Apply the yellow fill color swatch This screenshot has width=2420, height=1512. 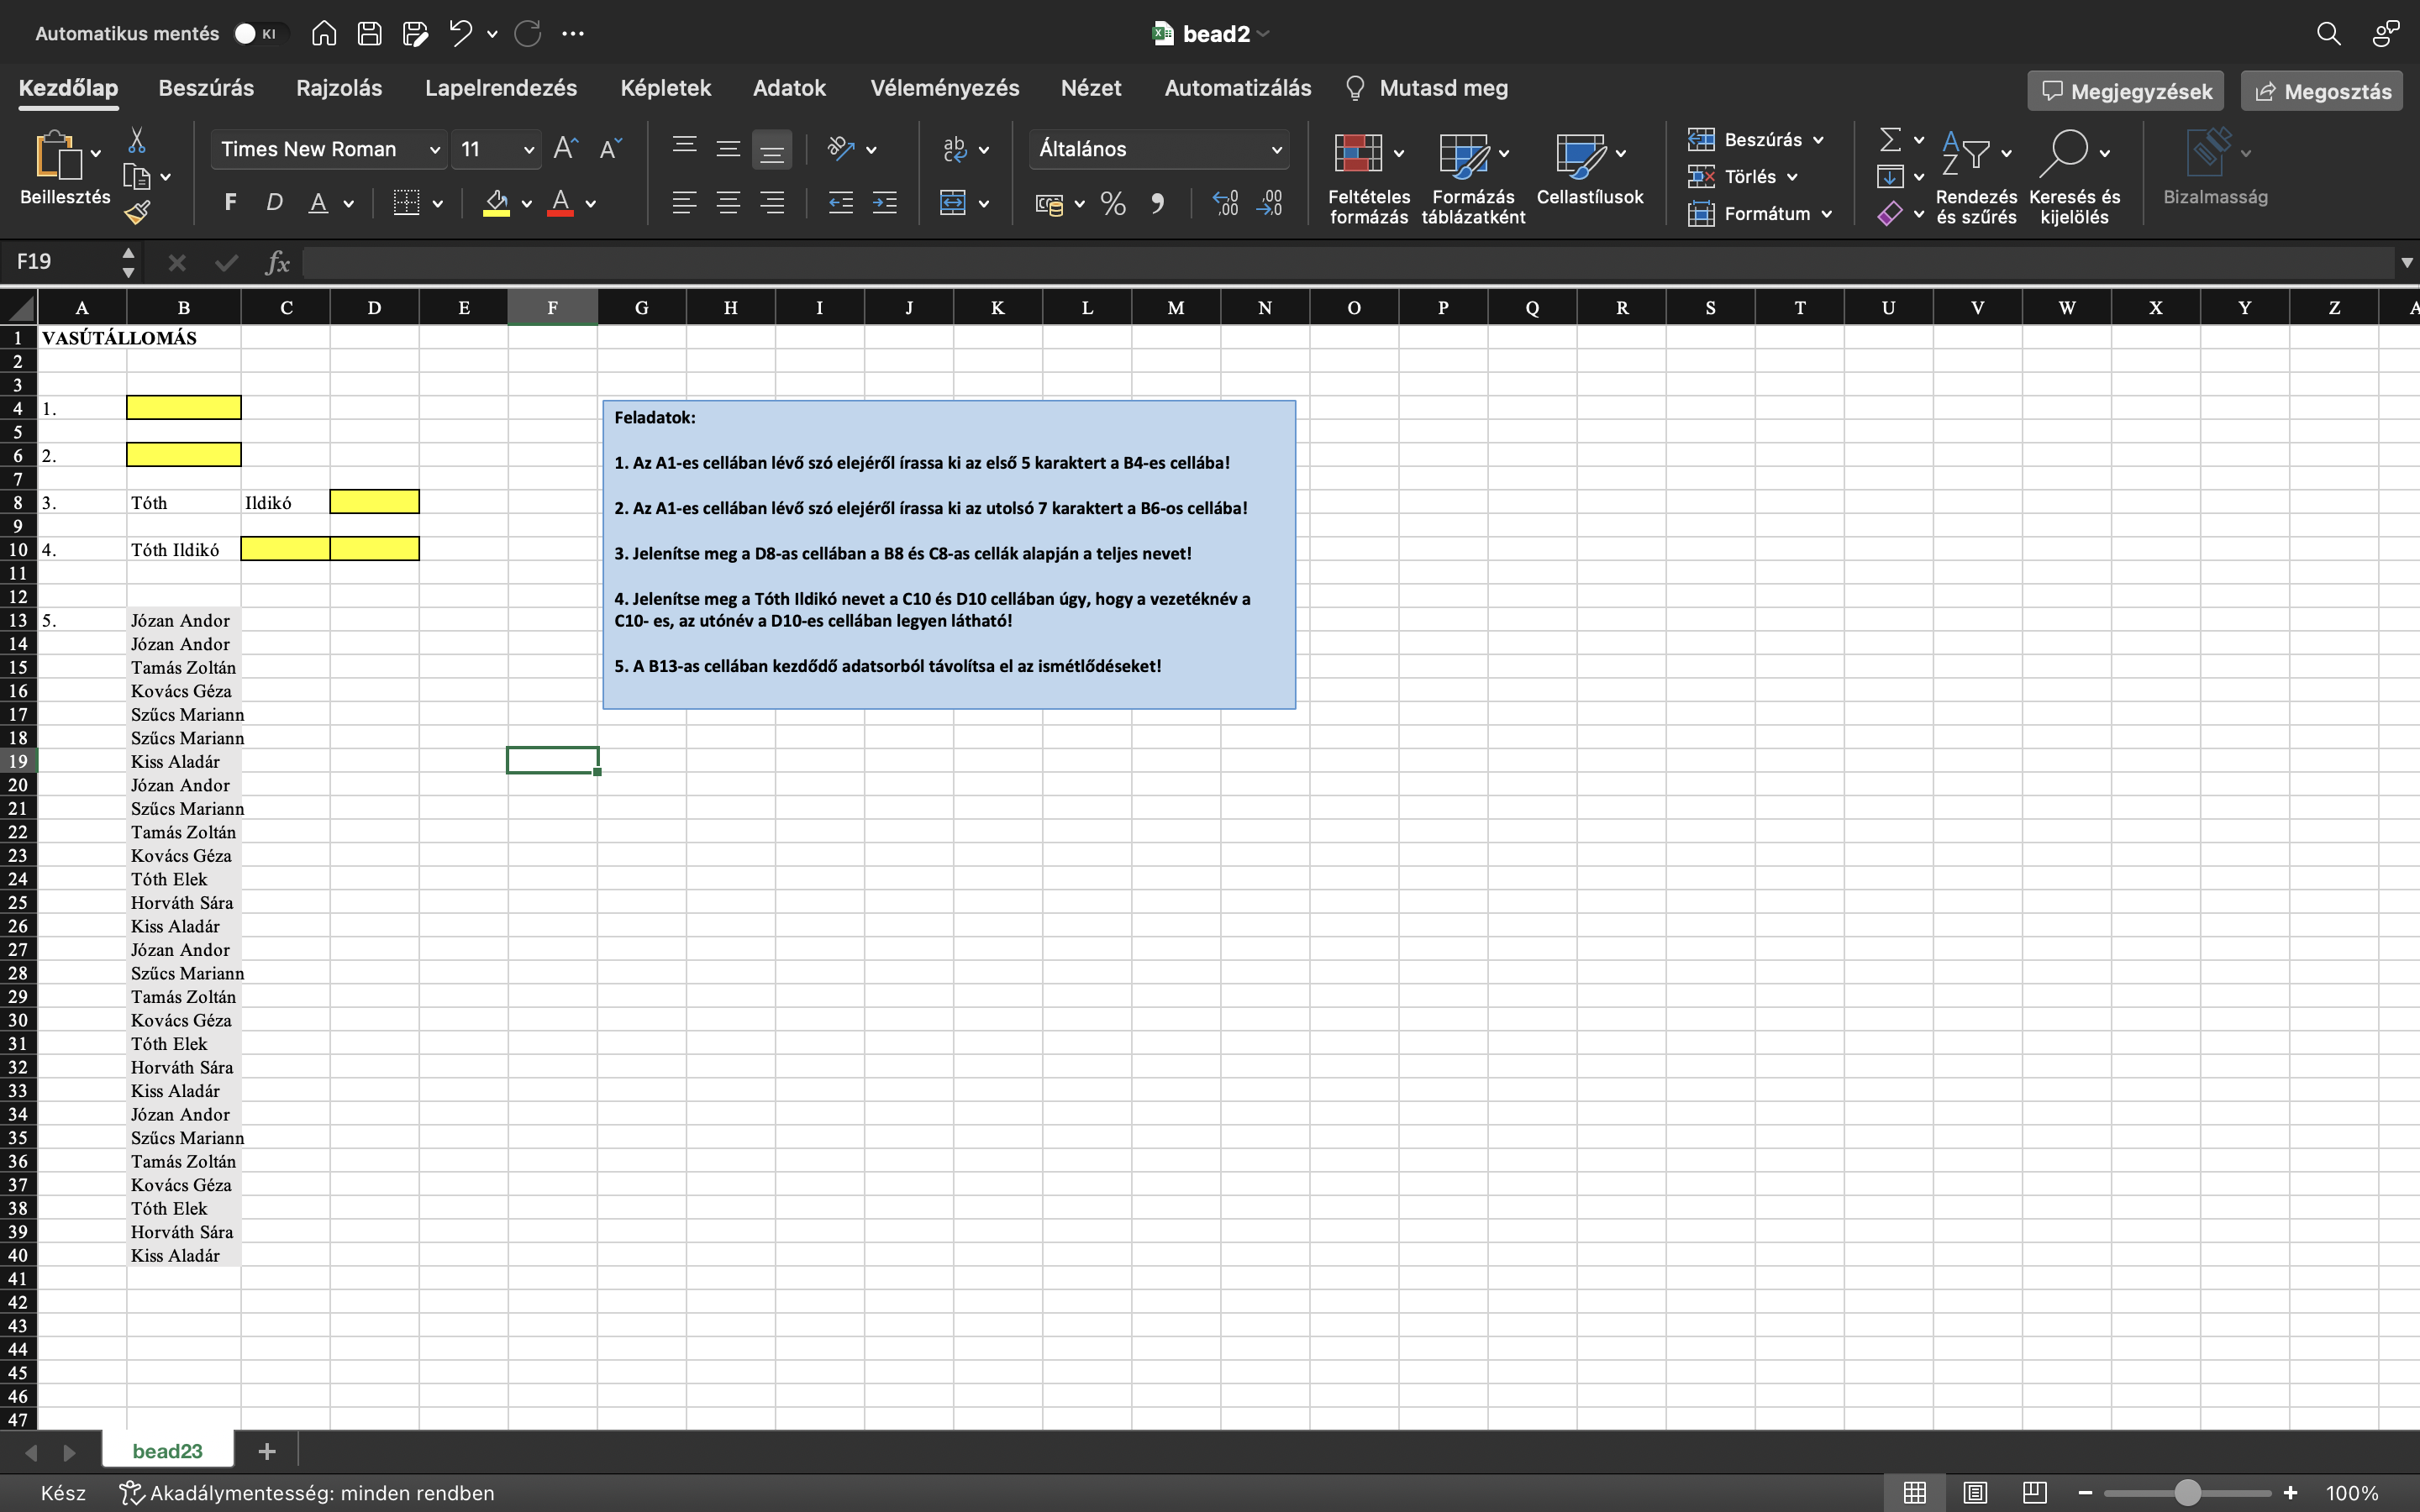click(x=496, y=203)
